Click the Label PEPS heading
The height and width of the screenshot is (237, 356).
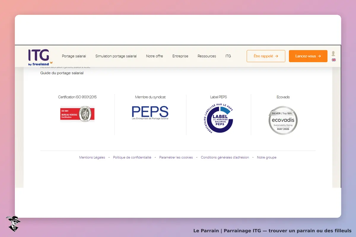point(219,97)
